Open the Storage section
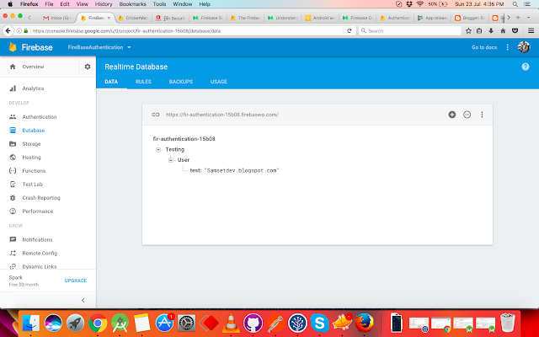Image resolution: width=539 pixels, height=337 pixels. pyautogui.click(x=31, y=144)
